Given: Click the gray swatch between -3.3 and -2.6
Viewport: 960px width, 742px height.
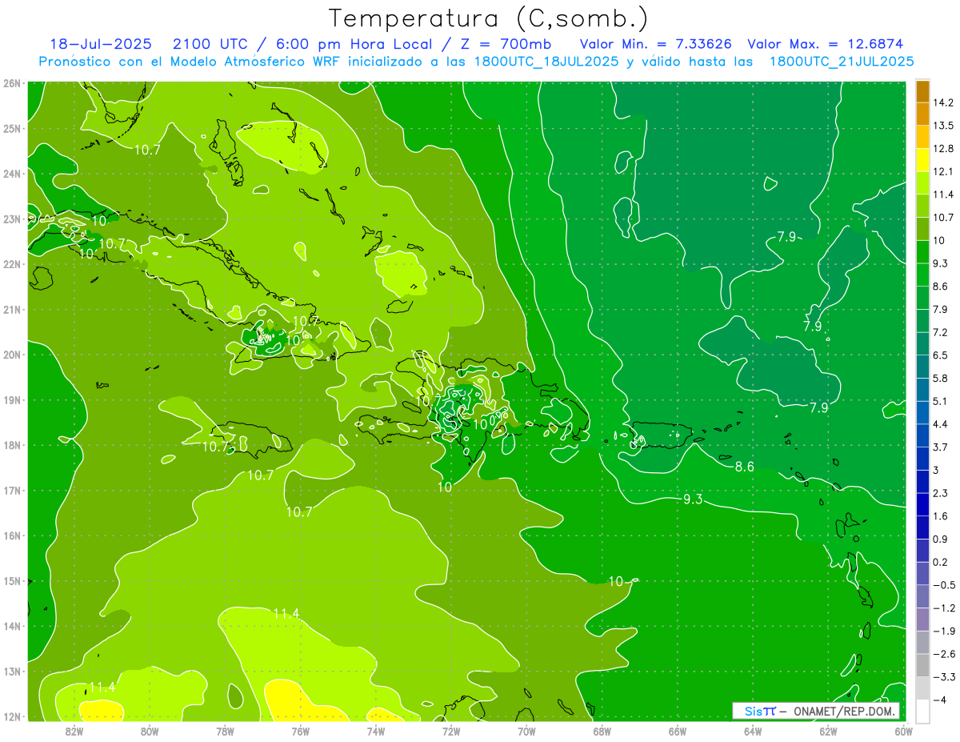Looking at the screenshot, I should (922, 665).
